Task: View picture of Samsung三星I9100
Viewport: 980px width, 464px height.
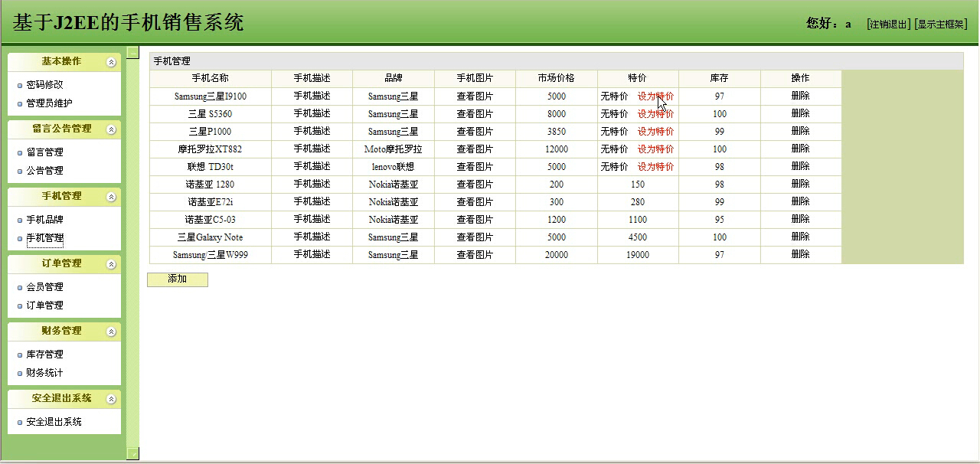Action: (x=475, y=96)
